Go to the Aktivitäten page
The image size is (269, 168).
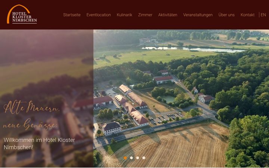pyautogui.click(x=168, y=15)
